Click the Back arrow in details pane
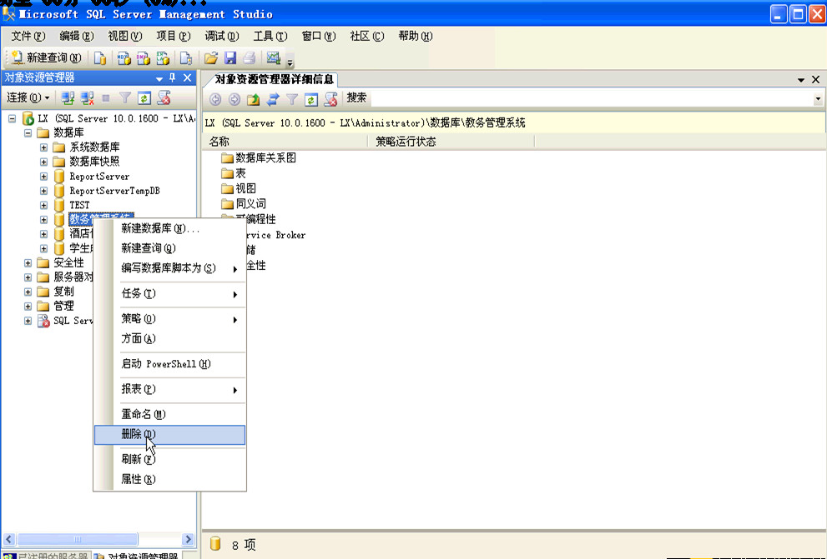 tap(215, 99)
